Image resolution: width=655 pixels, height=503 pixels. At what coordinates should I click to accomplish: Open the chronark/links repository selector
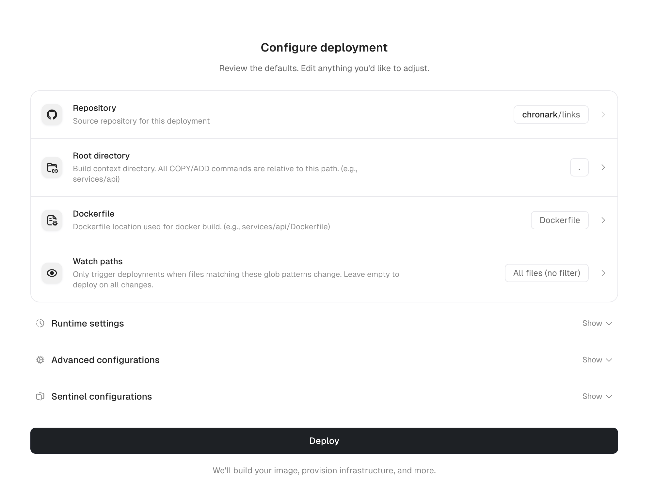click(x=551, y=114)
